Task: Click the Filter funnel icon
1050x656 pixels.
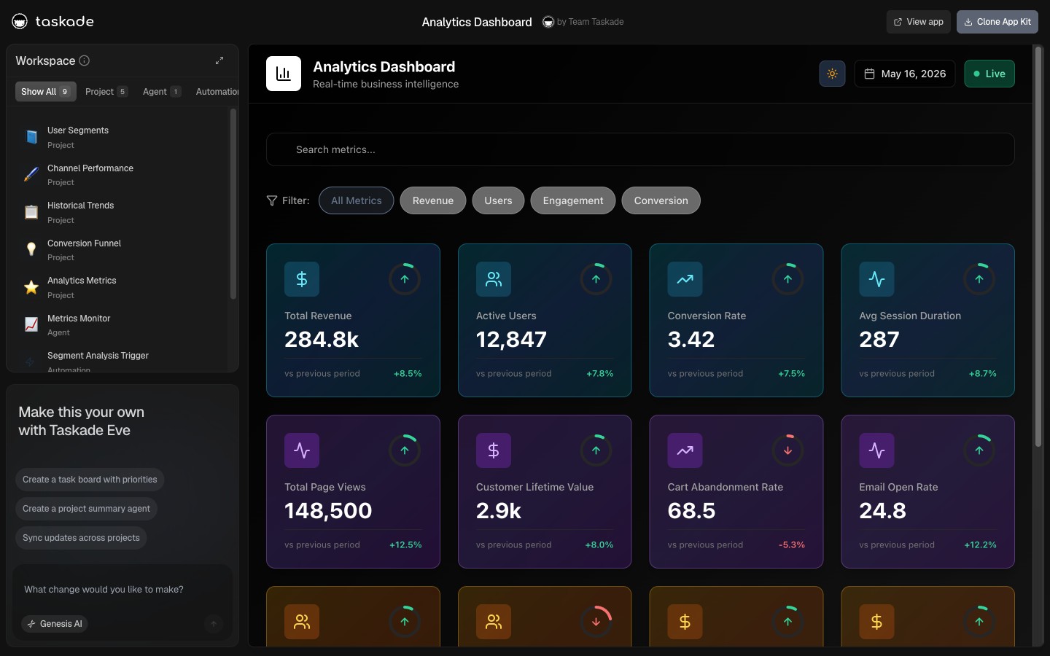Action: 272,200
